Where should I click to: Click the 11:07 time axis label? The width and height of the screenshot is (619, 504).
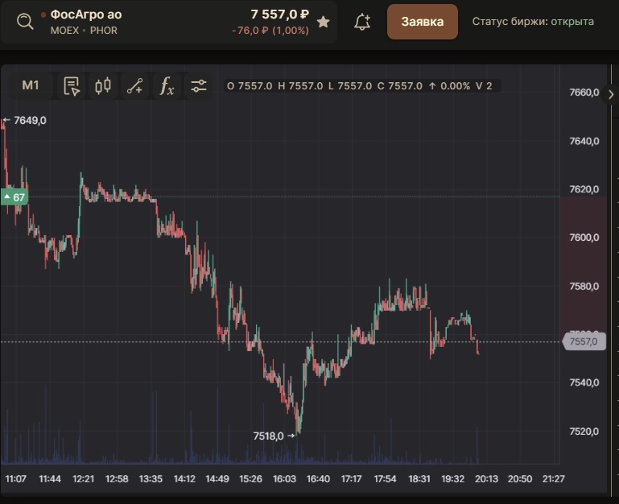(x=16, y=479)
